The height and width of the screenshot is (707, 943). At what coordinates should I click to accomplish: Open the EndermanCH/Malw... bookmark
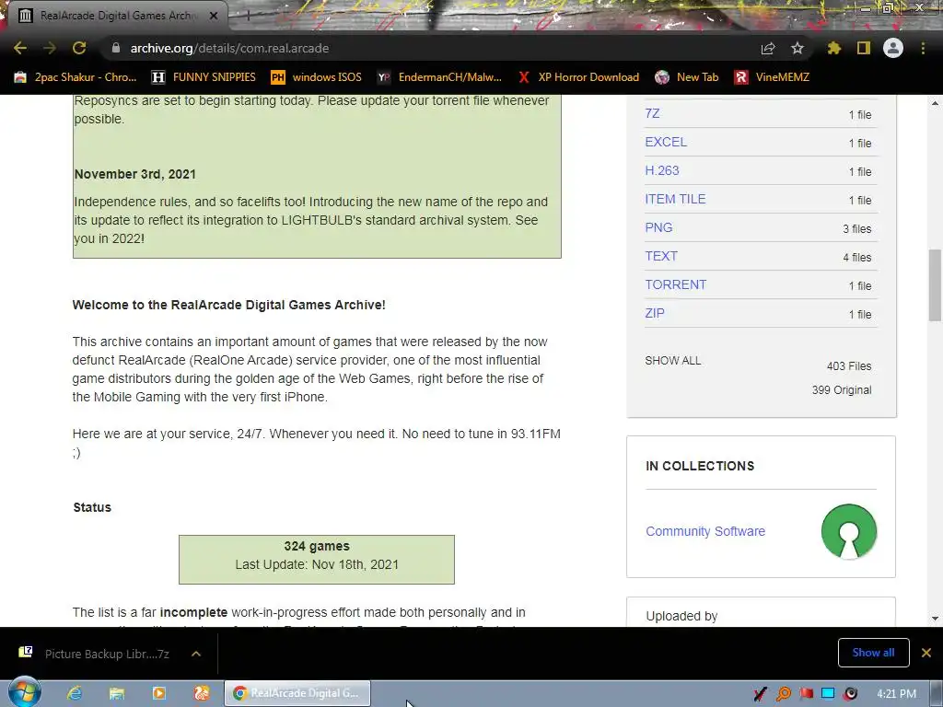[439, 77]
